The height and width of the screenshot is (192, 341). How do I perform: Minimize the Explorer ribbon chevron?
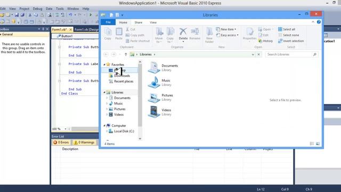coord(313,22)
